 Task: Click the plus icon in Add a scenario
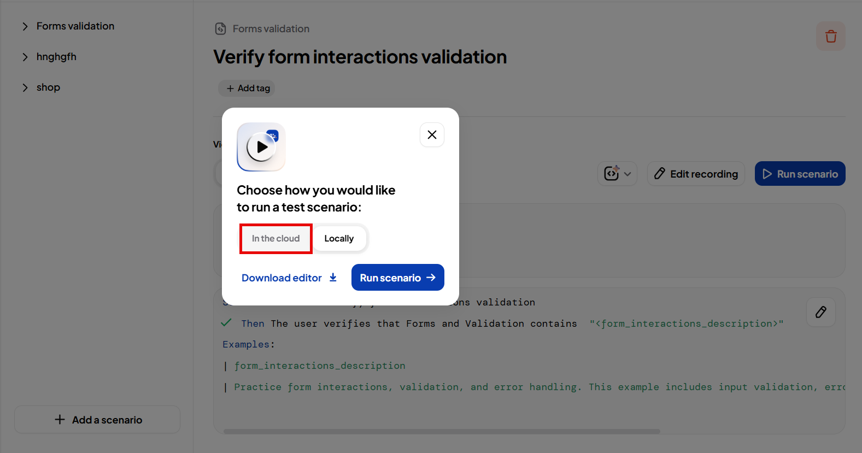coord(60,419)
